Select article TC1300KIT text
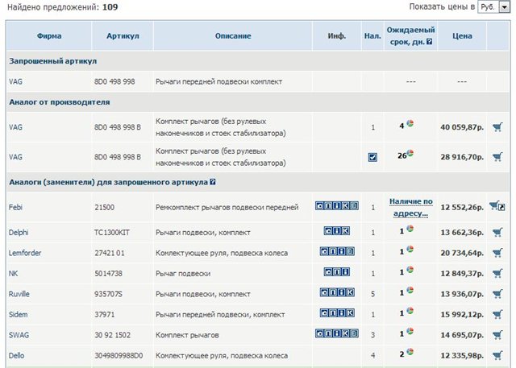Image resolution: width=516 pixels, height=368 pixels. coord(112,232)
